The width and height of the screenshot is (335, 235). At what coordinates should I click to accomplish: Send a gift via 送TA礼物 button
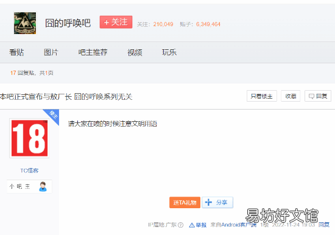click(x=185, y=202)
